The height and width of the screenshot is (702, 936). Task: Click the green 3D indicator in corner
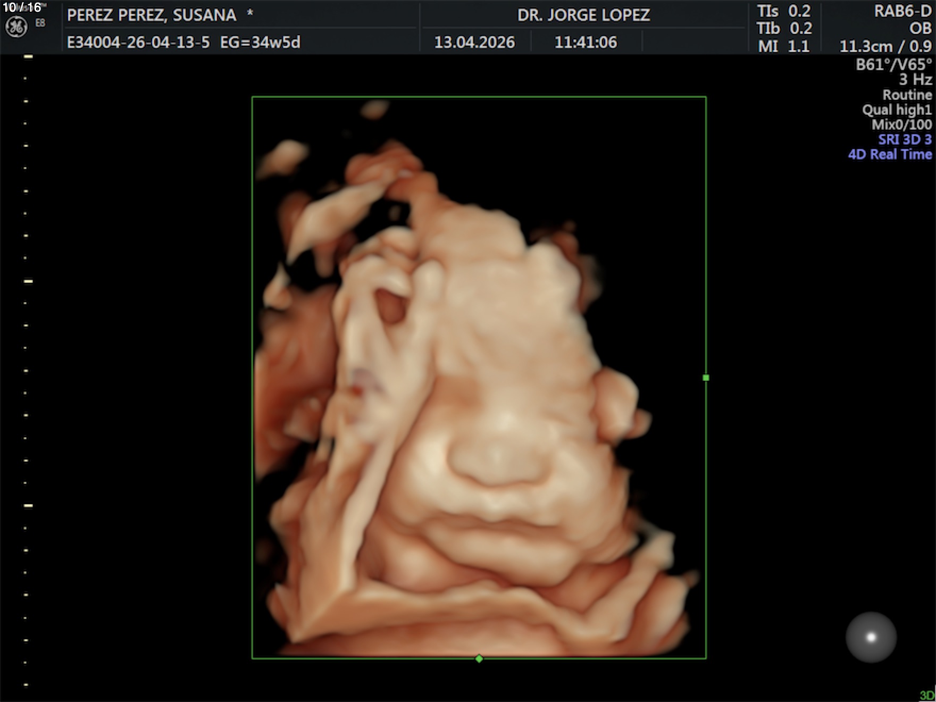(927, 696)
